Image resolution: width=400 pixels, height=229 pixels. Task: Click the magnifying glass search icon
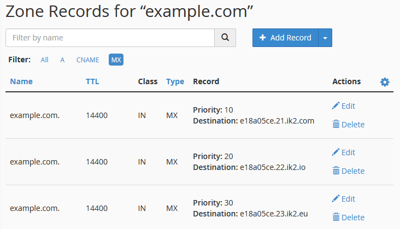click(225, 38)
